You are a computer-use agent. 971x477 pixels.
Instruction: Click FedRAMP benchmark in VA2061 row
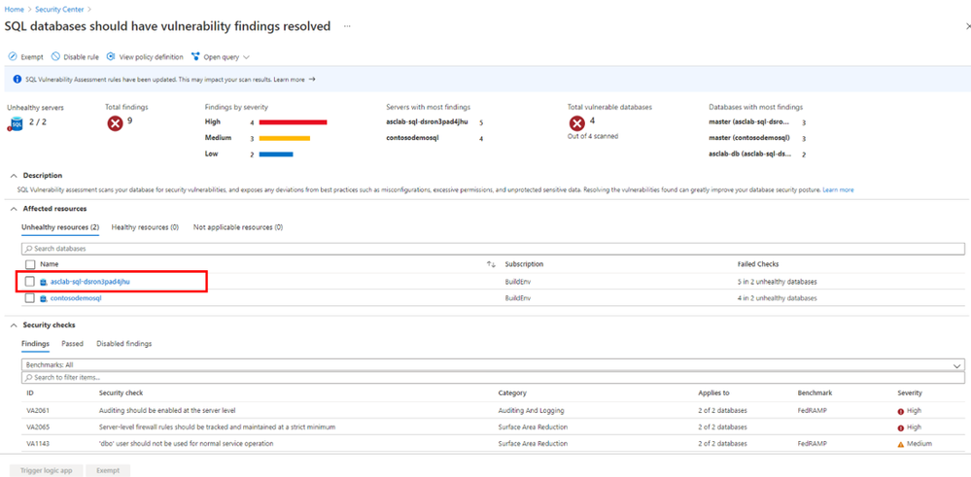(x=812, y=411)
